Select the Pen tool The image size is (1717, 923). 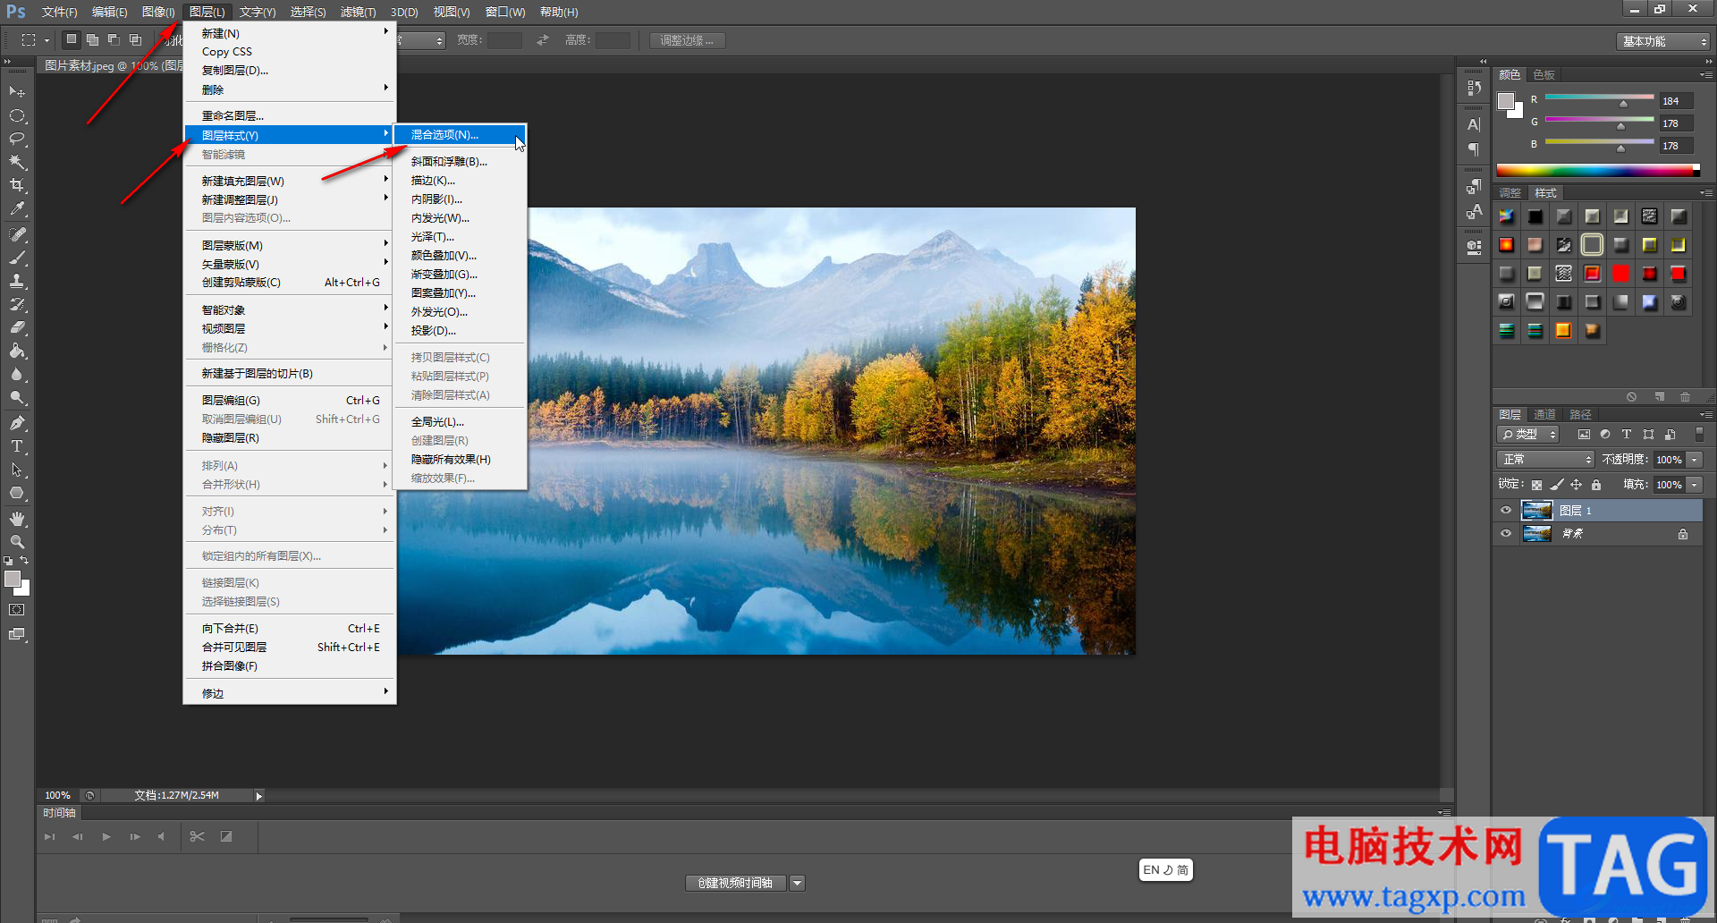click(17, 422)
